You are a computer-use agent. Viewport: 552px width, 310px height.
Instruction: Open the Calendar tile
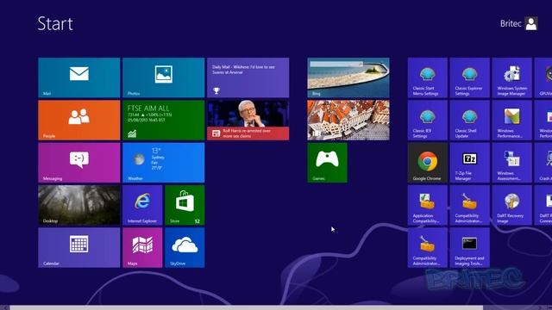pos(78,247)
